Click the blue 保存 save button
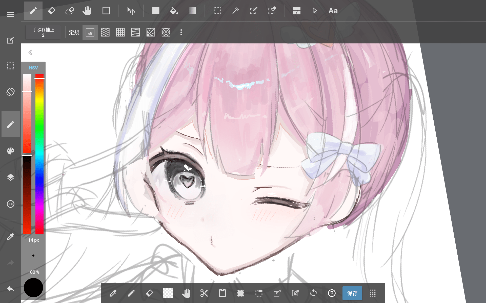486x303 pixels. pos(352,293)
